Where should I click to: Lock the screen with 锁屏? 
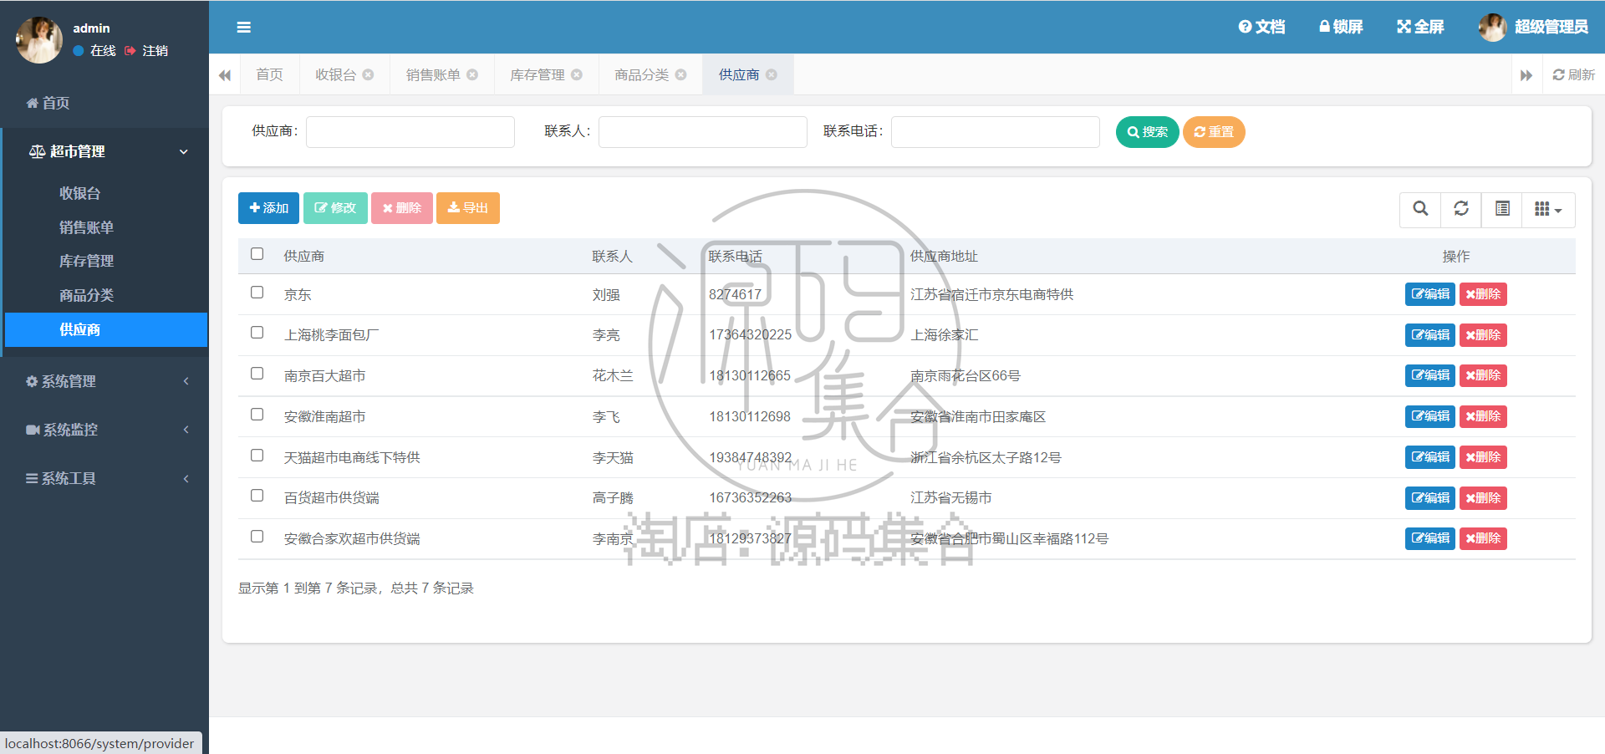[1341, 27]
